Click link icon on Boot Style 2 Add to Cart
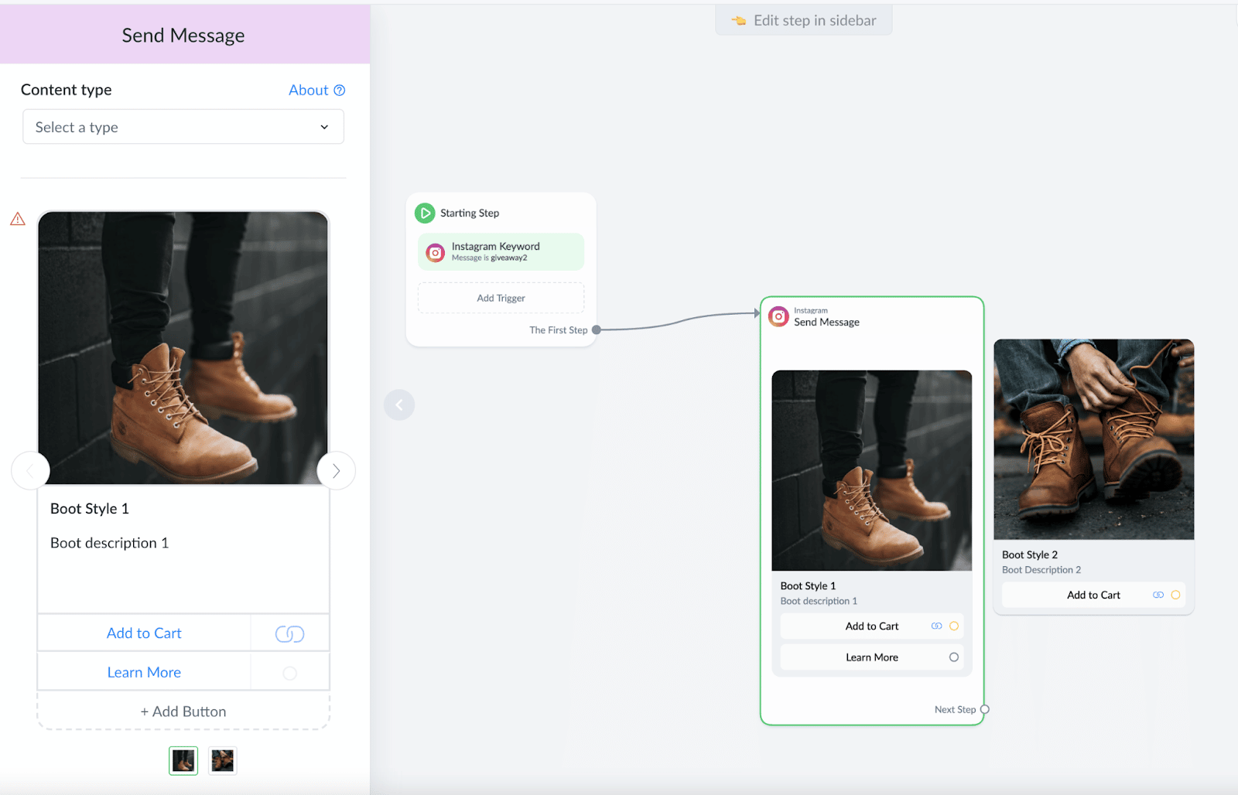This screenshot has width=1238, height=795. pos(1158,595)
